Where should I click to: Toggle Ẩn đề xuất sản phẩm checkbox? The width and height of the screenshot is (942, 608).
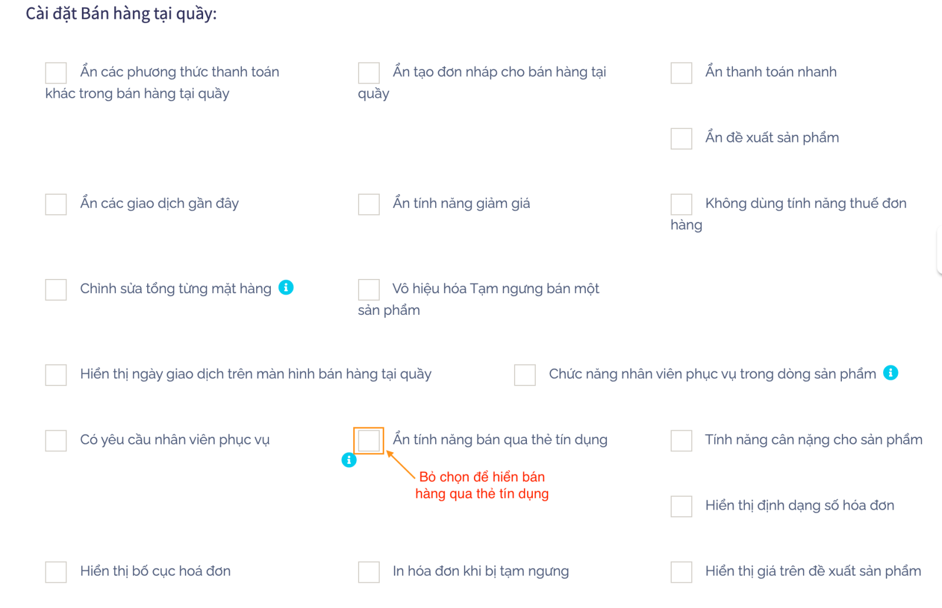pos(681,139)
